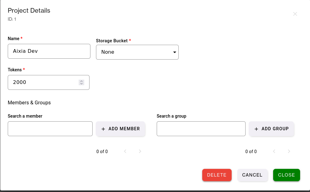Click the Storage Bucket label

click(x=112, y=41)
